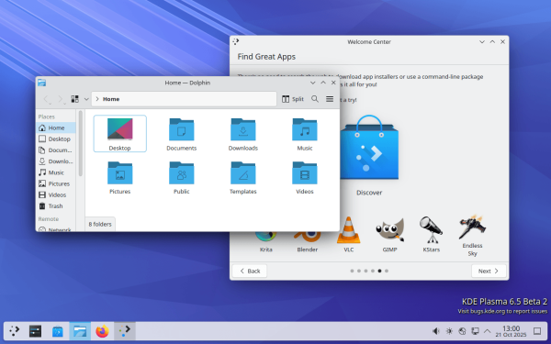
Task: Open brightness and color tray icon
Action: tap(449, 331)
